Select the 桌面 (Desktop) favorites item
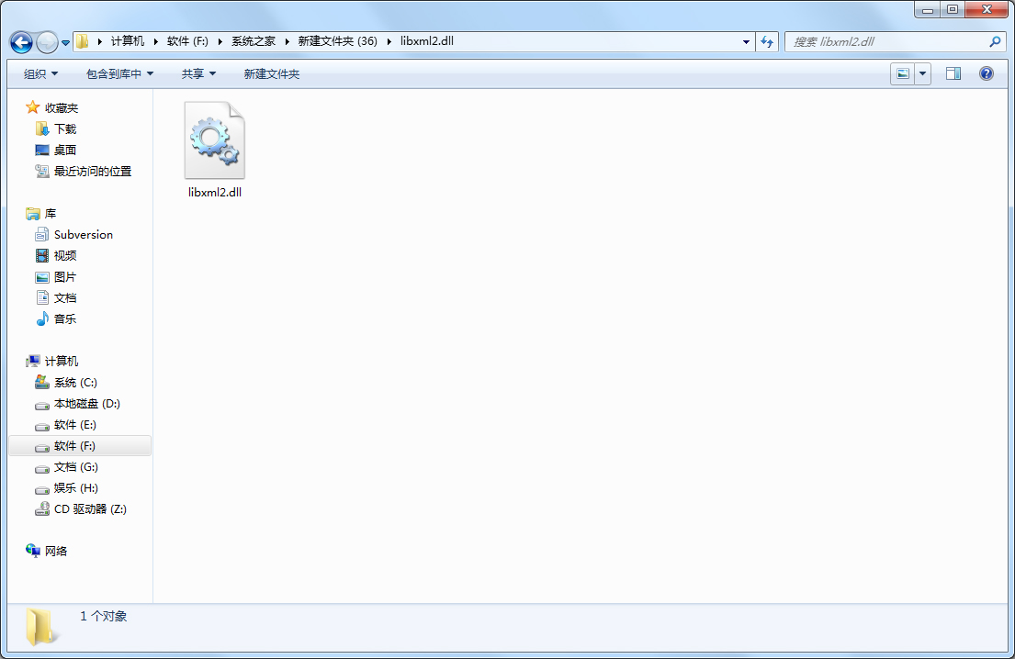This screenshot has height=659, width=1015. pos(60,150)
